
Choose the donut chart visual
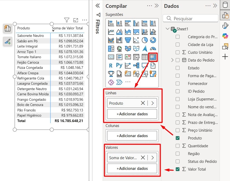153,40
